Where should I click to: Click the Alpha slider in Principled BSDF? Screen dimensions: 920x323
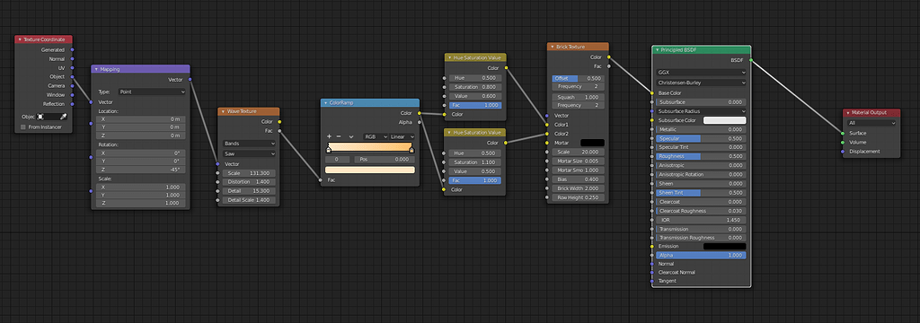702,256
